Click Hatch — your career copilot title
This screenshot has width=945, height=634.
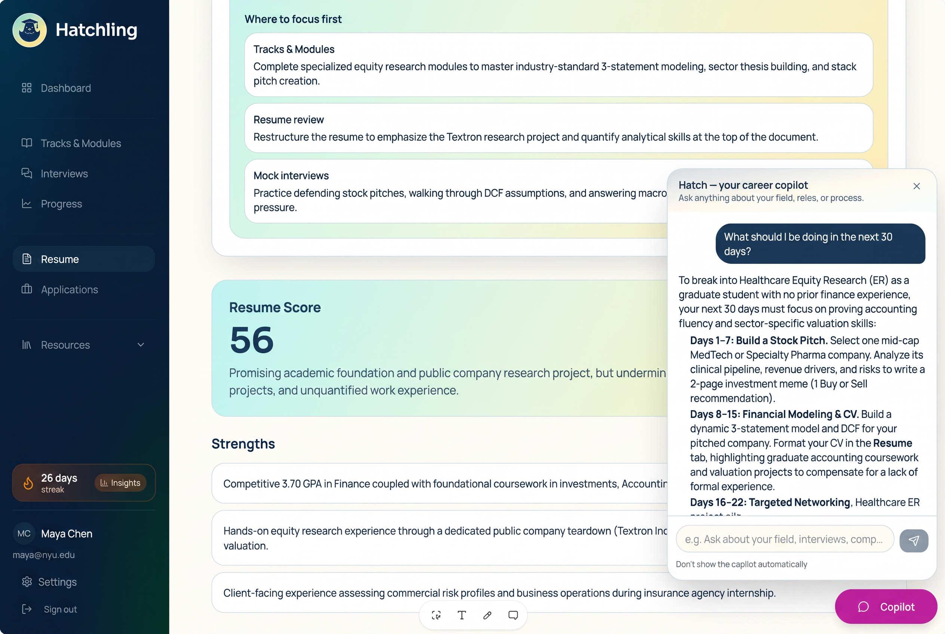(743, 185)
